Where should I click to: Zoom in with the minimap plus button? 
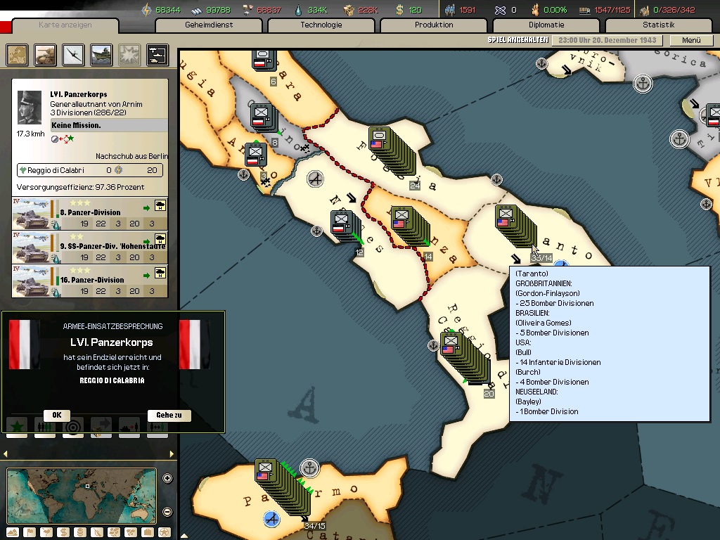point(167,478)
